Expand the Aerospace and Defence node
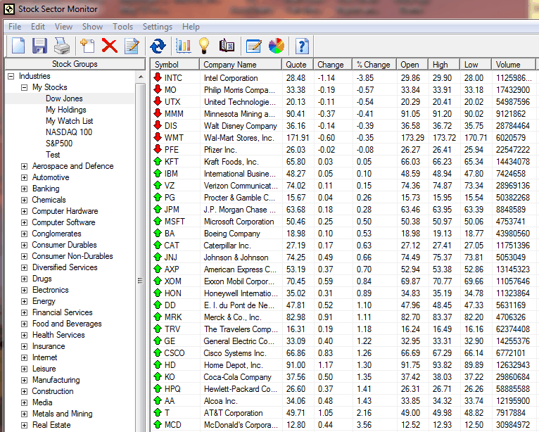 (x=25, y=166)
